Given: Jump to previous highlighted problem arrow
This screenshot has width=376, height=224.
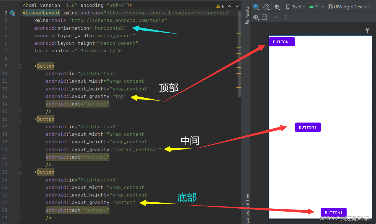Looking at the screenshot, I should click(x=230, y=6).
